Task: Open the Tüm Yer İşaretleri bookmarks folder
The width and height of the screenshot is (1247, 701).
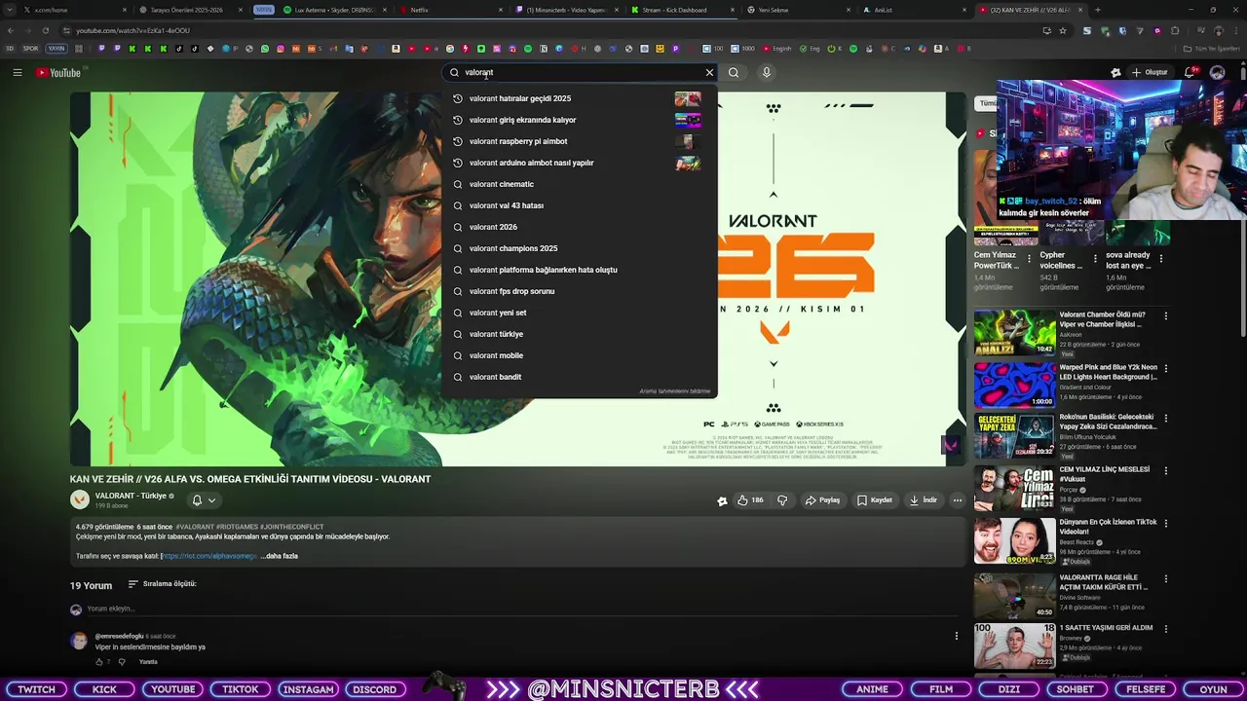Action: pyautogui.click(x=1211, y=49)
